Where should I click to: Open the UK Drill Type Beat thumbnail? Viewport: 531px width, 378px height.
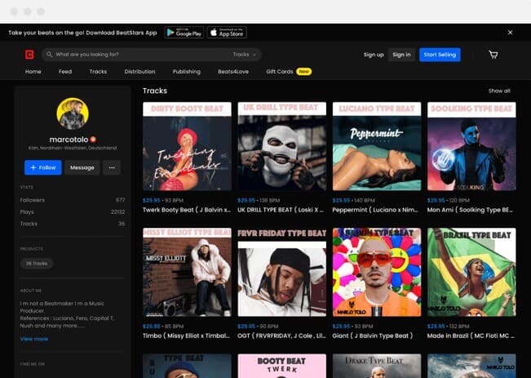(281, 146)
